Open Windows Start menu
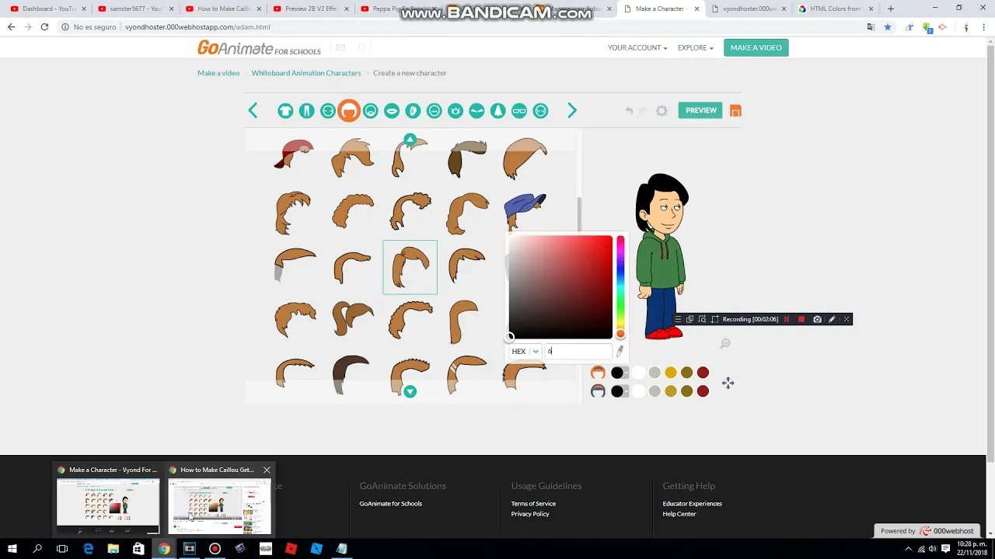Viewport: 995px width, 559px height. [x=12, y=548]
